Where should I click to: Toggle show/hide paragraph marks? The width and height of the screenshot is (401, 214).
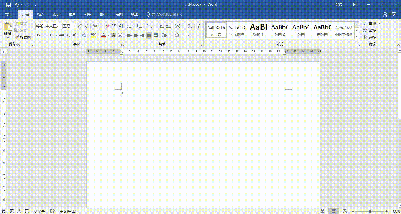click(199, 26)
